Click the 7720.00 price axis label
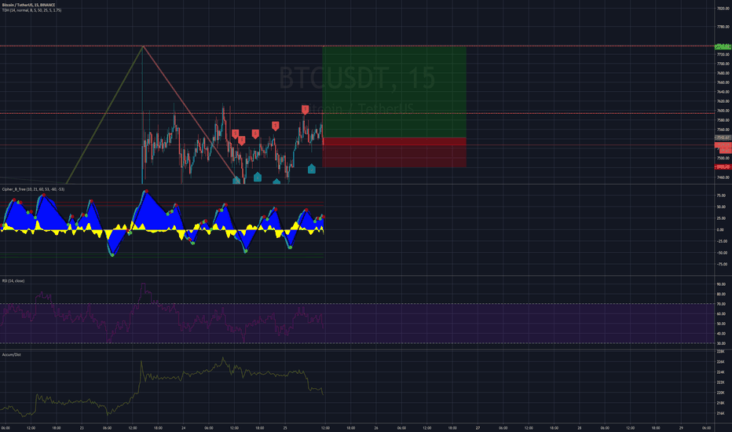732x432 pixels. pyautogui.click(x=723, y=55)
